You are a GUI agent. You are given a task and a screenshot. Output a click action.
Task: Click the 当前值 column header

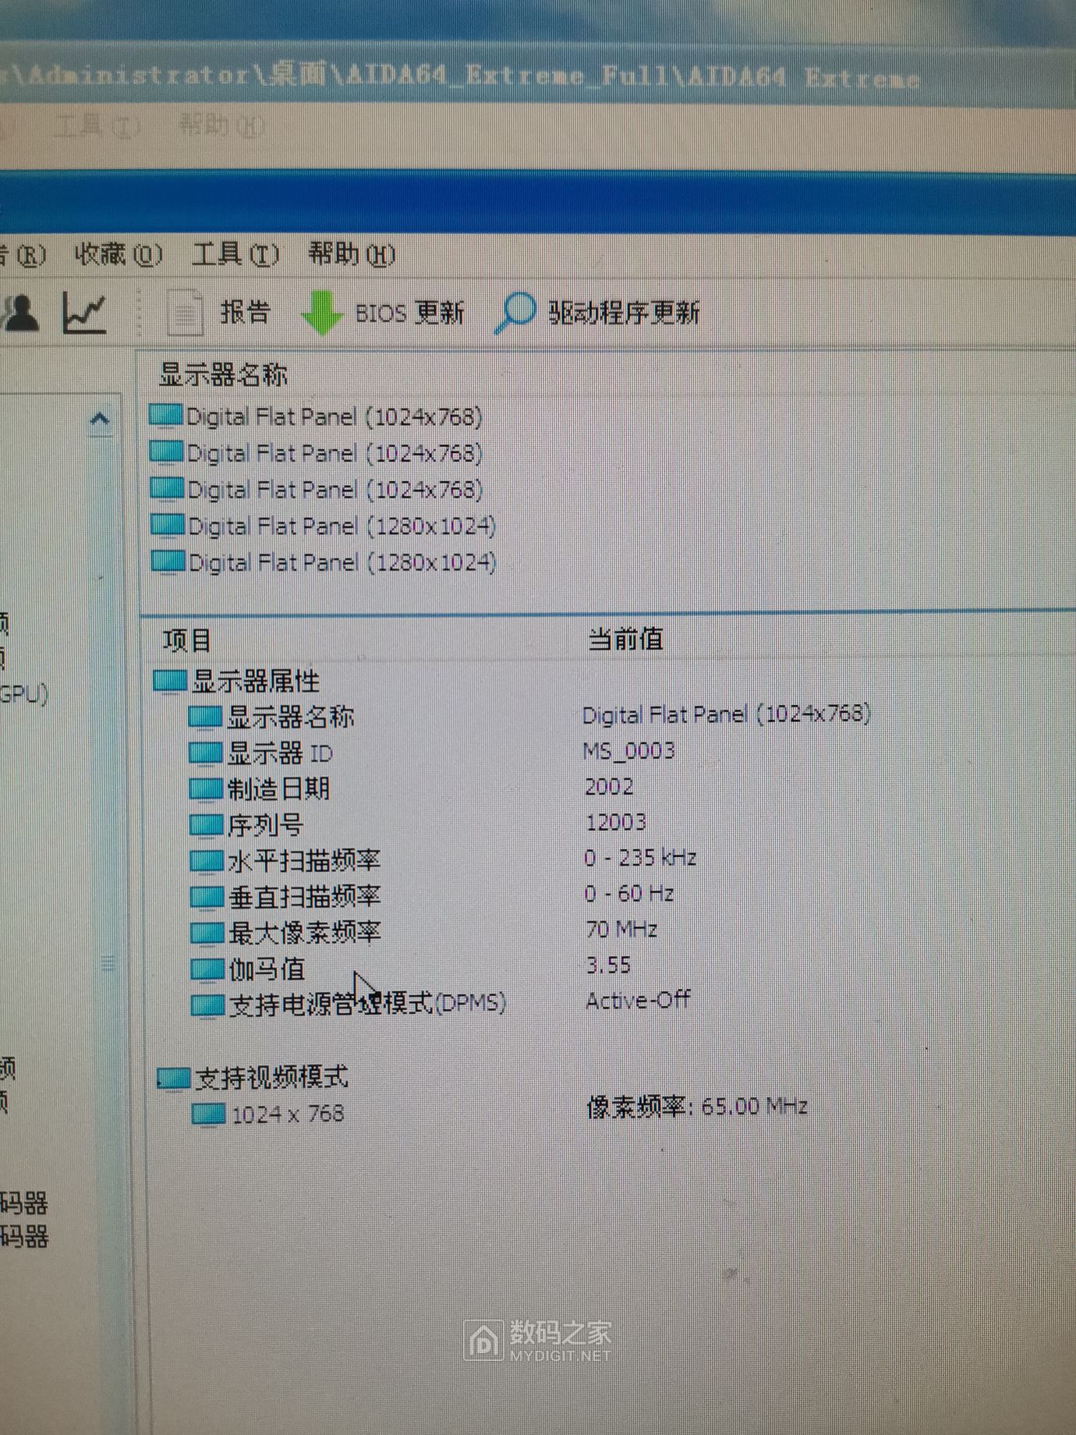[x=625, y=640]
